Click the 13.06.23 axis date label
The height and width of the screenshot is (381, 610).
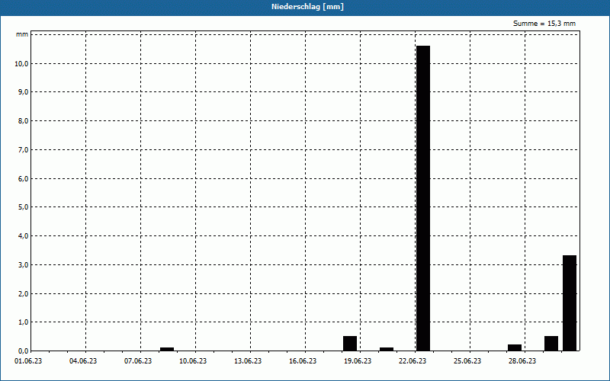tap(247, 361)
